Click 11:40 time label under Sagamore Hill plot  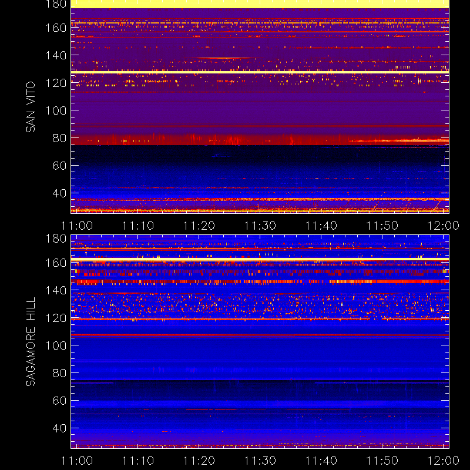(x=321, y=461)
